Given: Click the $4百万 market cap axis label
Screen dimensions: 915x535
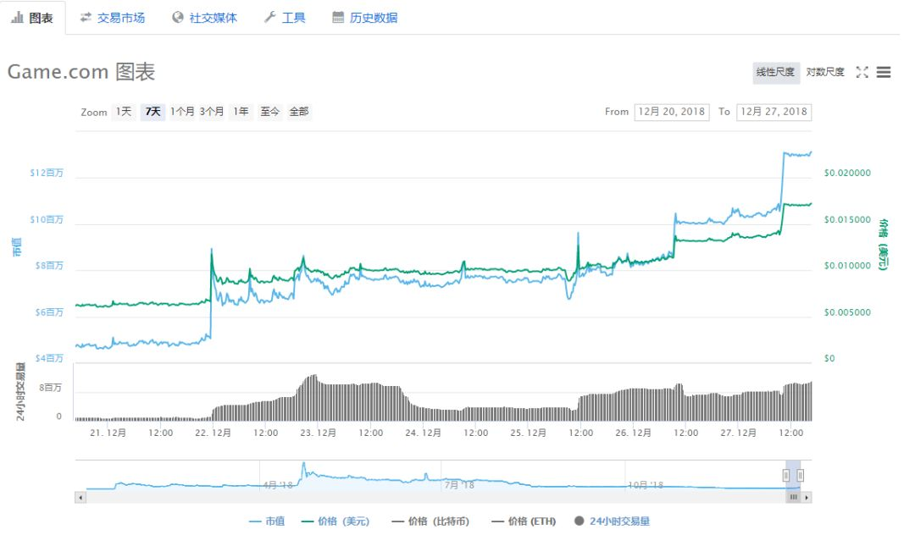Looking at the screenshot, I should [49, 358].
